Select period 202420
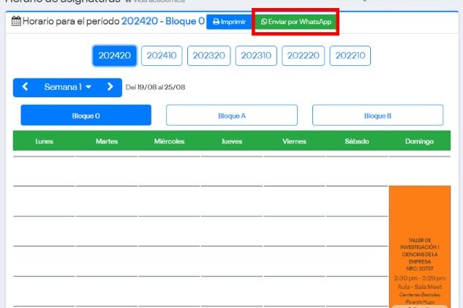 [x=114, y=56]
